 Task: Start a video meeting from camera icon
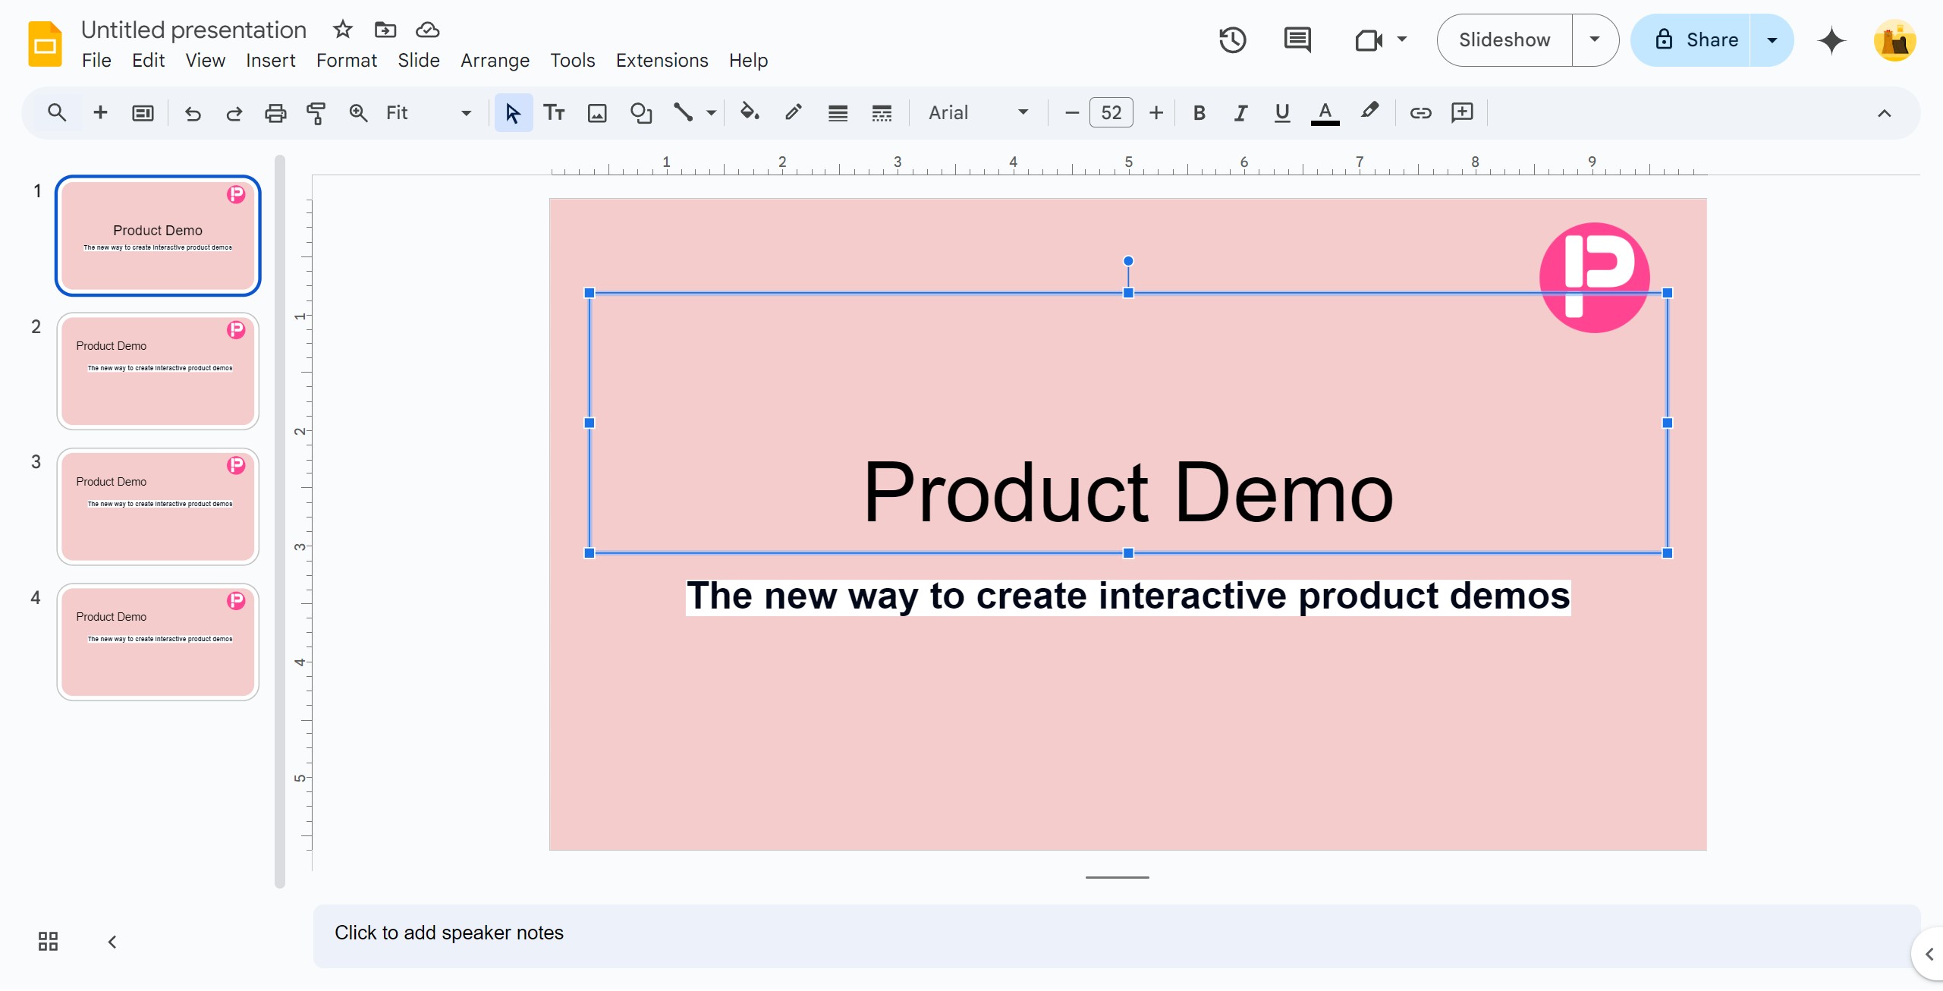pos(1369,40)
